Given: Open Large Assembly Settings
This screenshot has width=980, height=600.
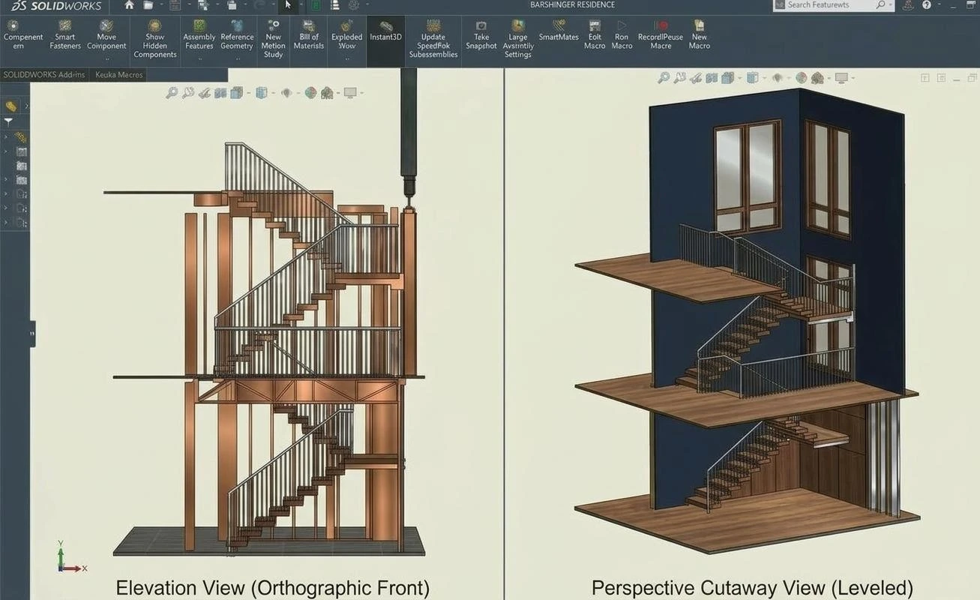Looking at the screenshot, I should (x=518, y=40).
